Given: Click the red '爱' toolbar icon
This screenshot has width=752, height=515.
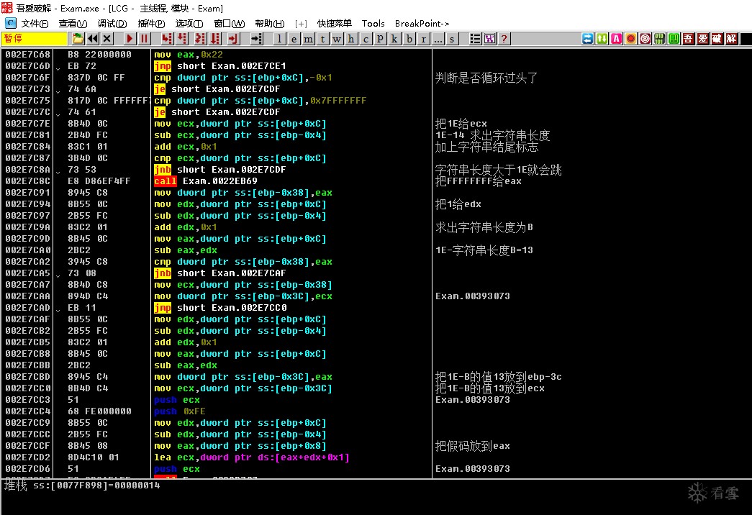Looking at the screenshot, I should [702, 39].
